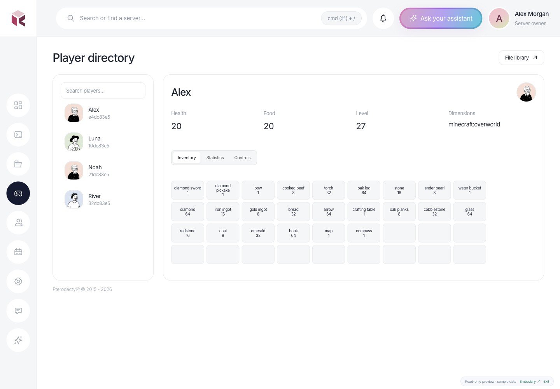The height and width of the screenshot is (389, 560).
Task: Open the console terminal sidebar icon
Action: pos(18,135)
